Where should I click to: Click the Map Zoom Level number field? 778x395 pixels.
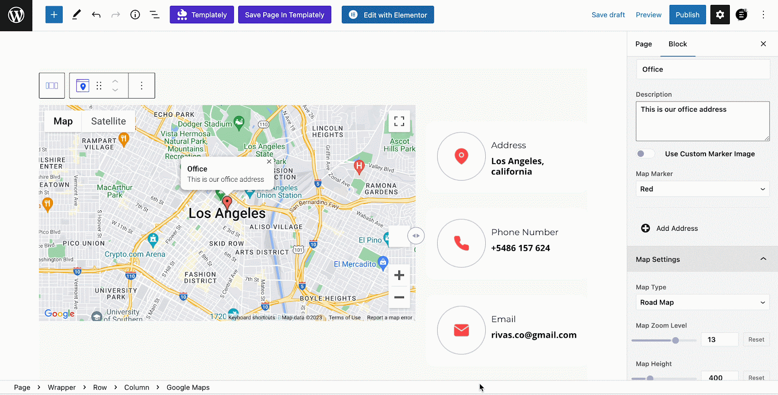point(720,340)
